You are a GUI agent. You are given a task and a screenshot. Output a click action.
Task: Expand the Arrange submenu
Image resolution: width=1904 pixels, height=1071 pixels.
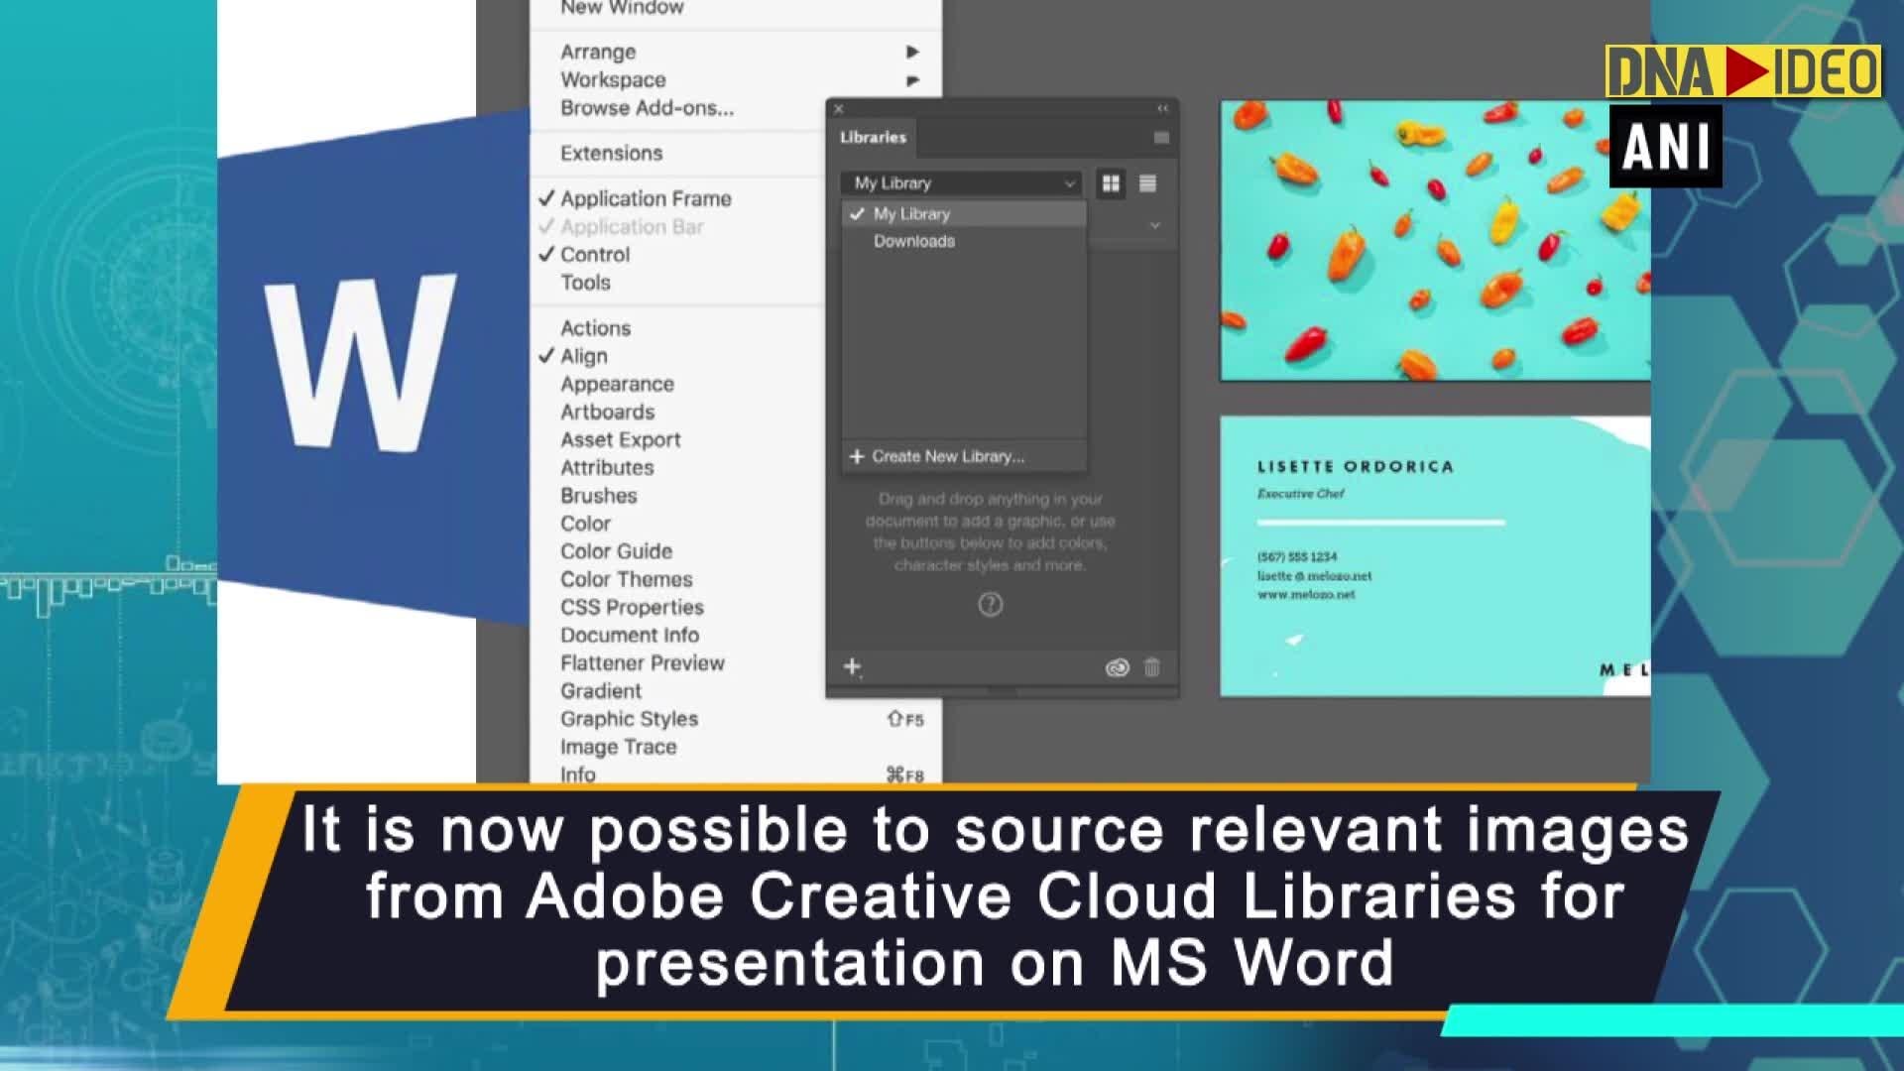click(598, 52)
